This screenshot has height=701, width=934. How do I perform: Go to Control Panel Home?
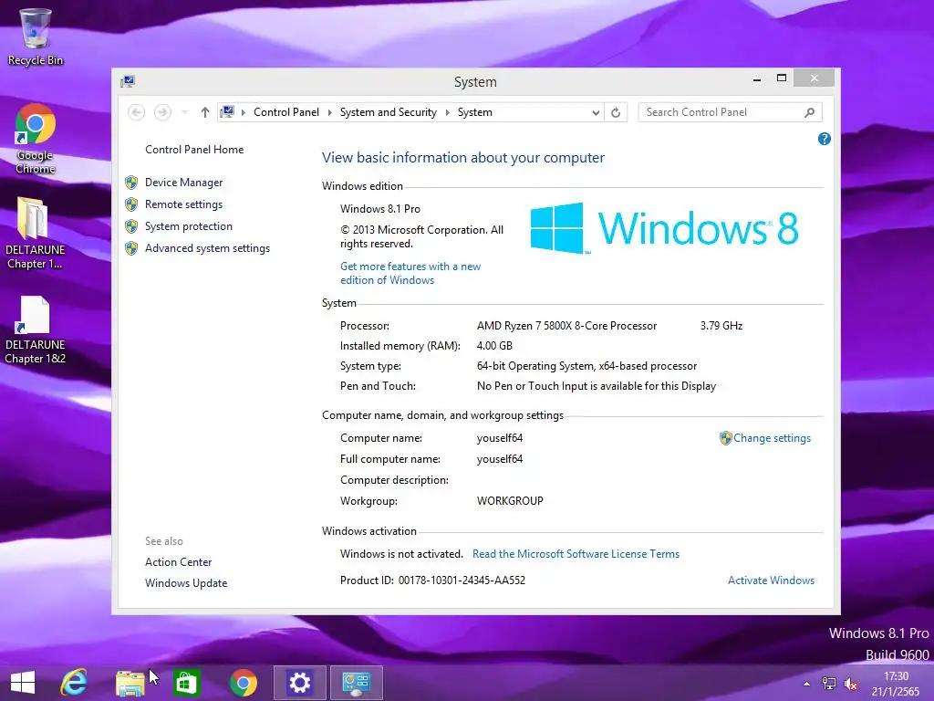pyautogui.click(x=194, y=150)
